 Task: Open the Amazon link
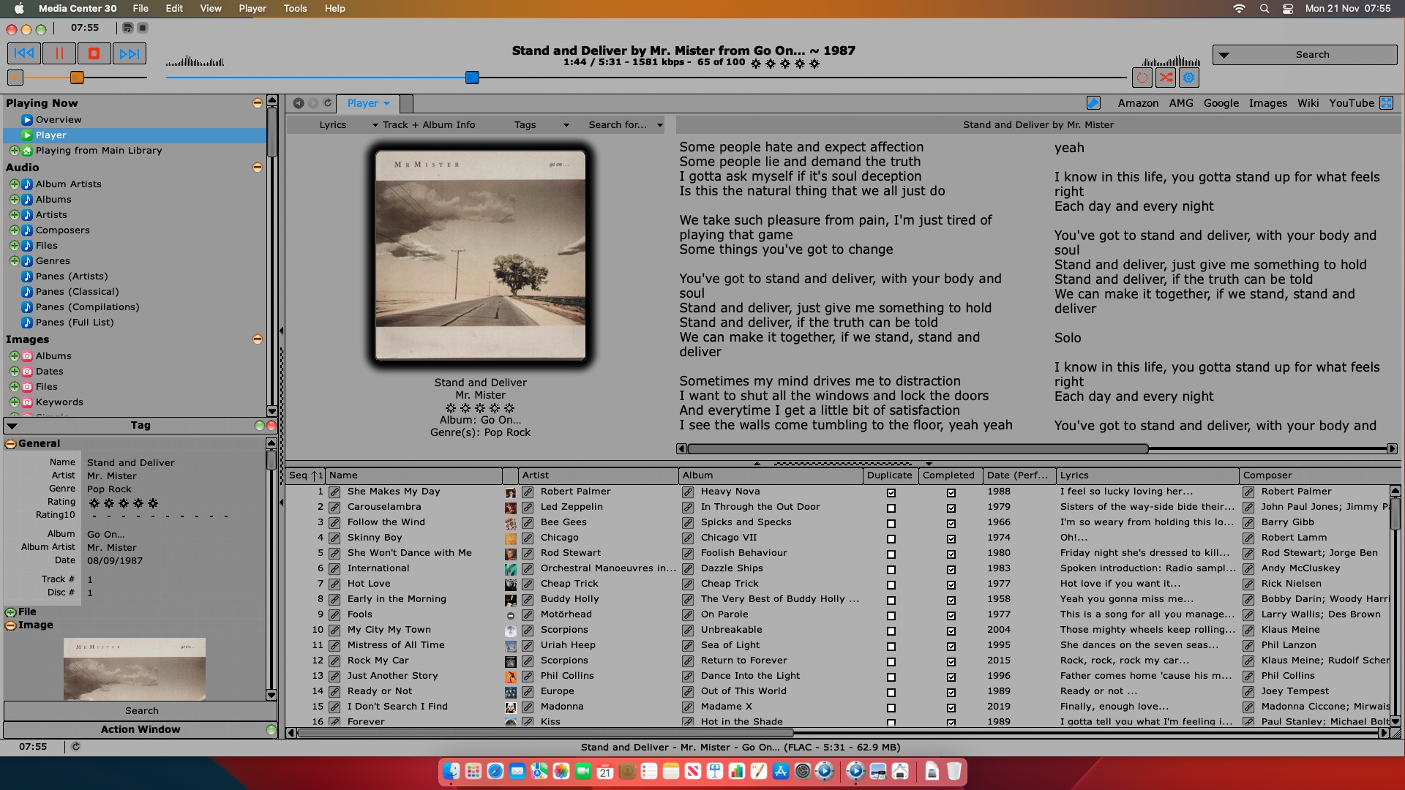coord(1138,103)
